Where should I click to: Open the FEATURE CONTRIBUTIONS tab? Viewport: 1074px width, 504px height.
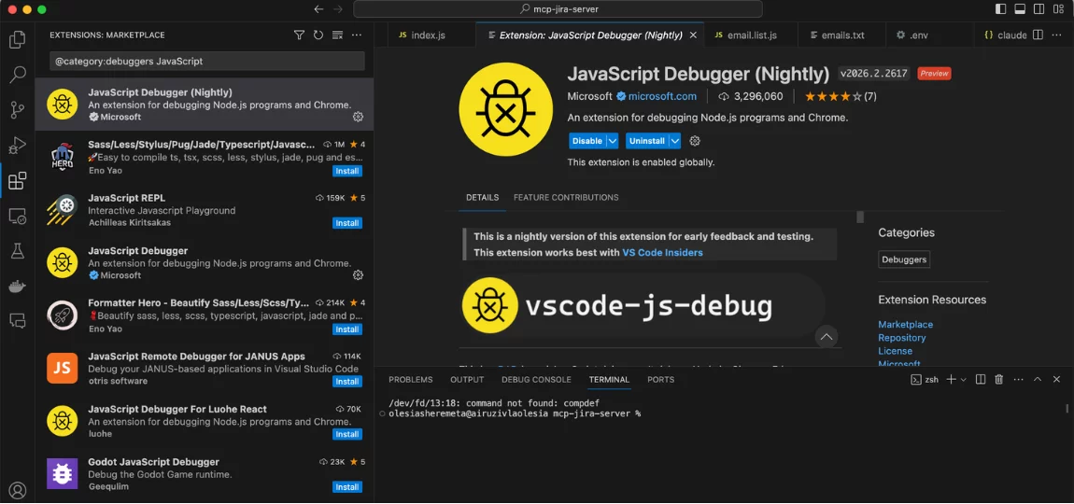coord(566,197)
